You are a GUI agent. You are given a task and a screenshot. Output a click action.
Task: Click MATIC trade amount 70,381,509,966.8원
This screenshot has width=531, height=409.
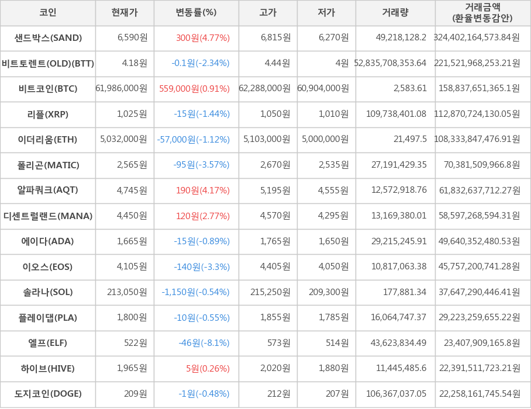(x=482, y=165)
